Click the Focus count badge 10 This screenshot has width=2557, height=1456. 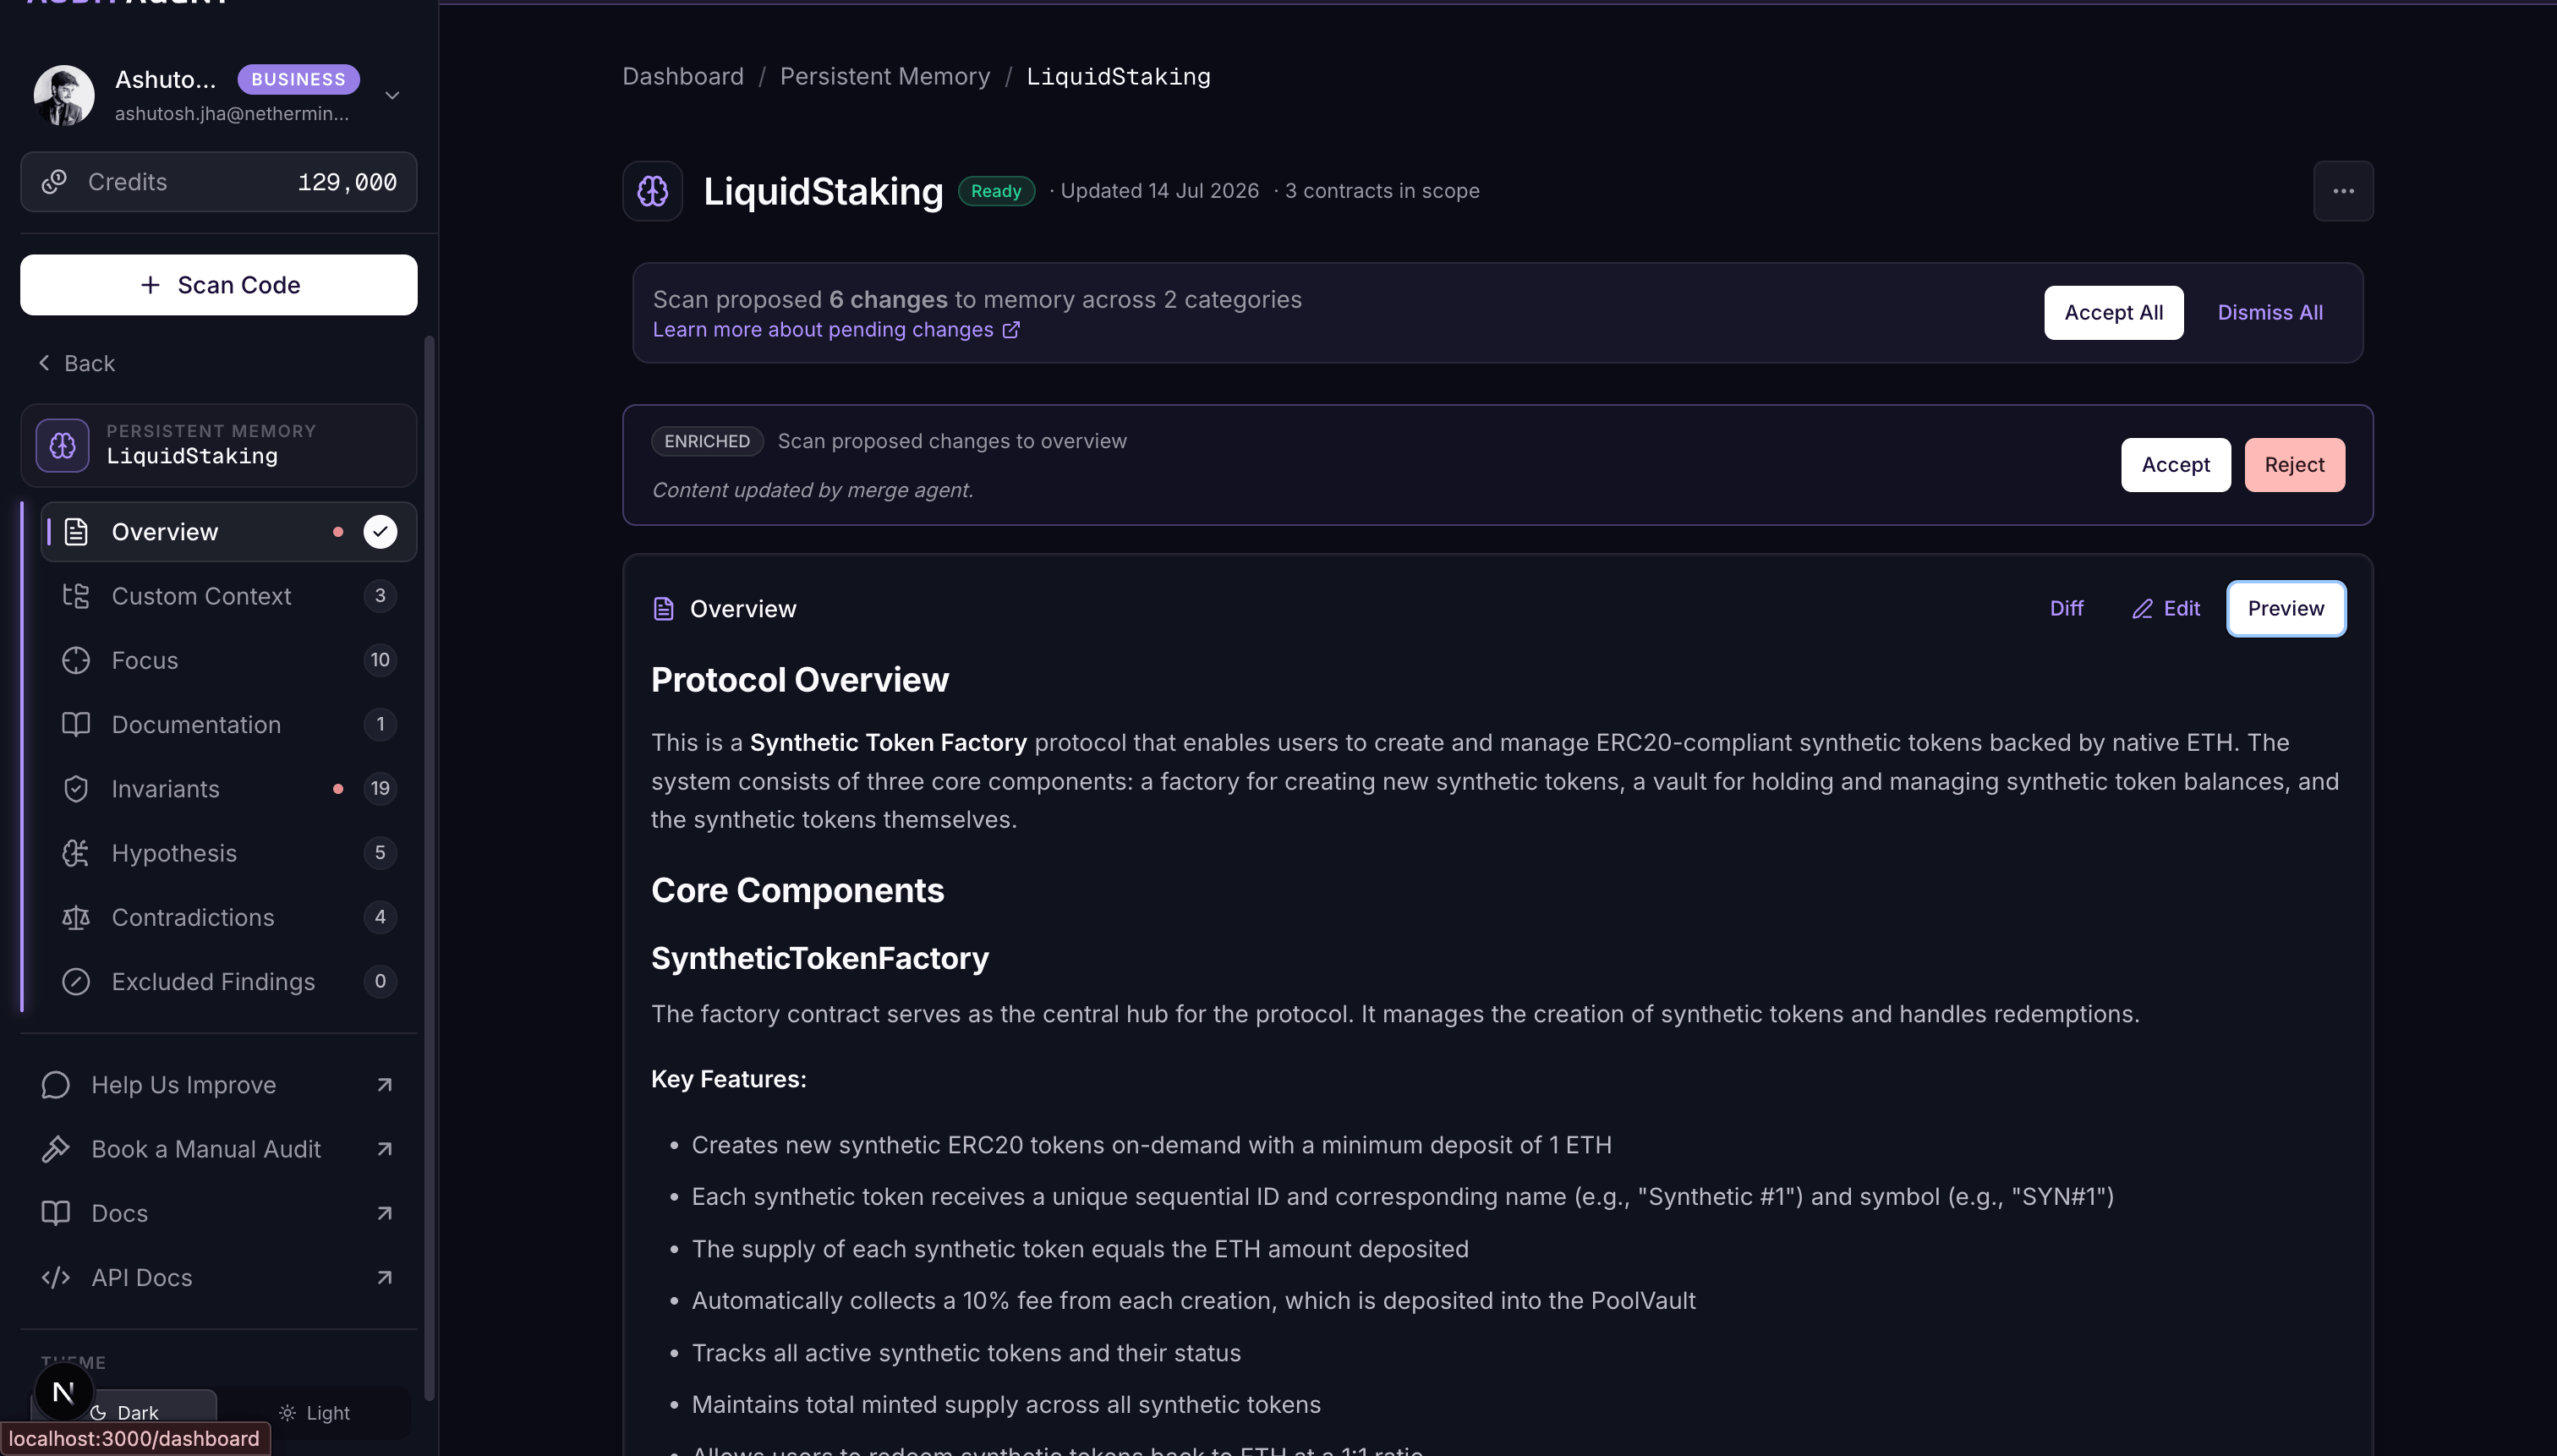[380, 660]
